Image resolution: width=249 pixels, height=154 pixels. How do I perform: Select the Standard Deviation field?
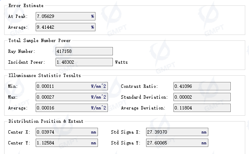202,97
